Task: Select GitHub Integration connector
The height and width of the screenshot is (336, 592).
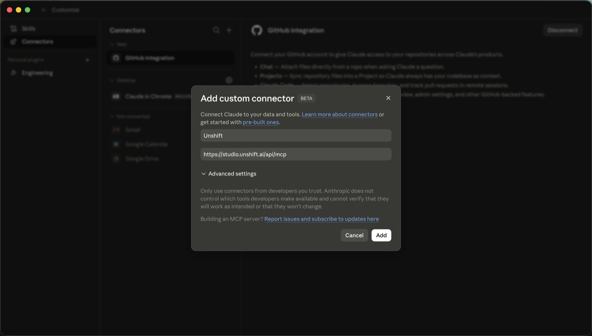Action: [x=170, y=58]
